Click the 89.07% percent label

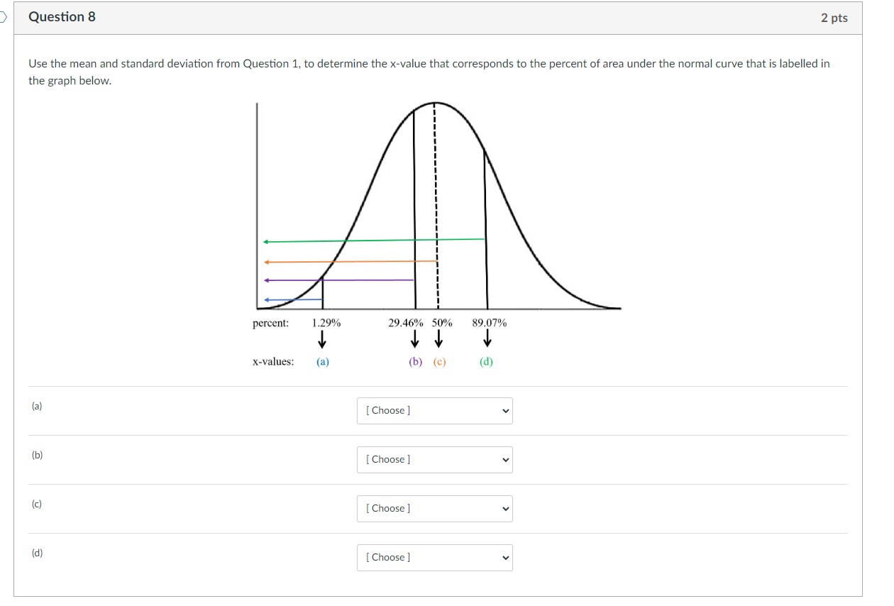pyautogui.click(x=488, y=323)
